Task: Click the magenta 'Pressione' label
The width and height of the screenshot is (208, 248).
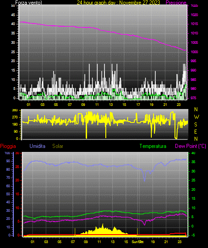Action: [x=176, y=3]
